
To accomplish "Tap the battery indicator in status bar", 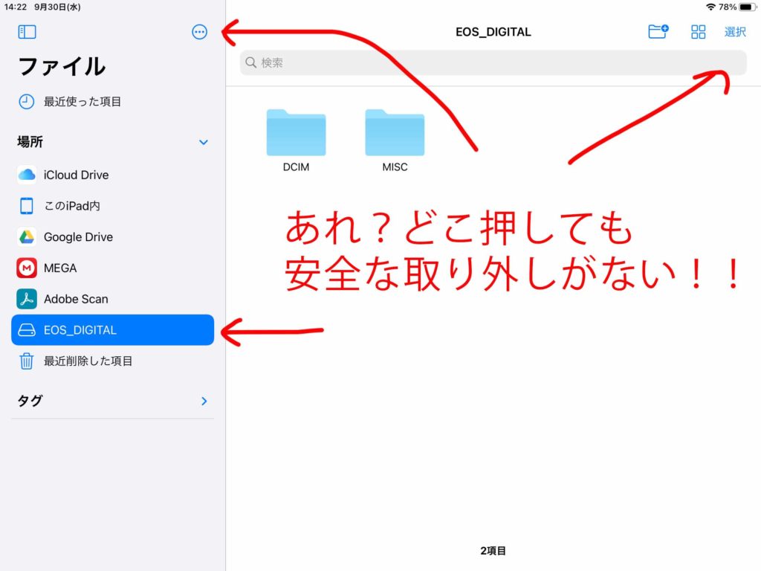I will coord(747,7).
